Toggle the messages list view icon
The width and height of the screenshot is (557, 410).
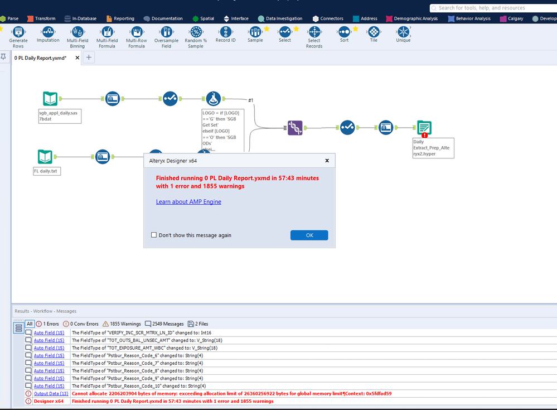click(18, 327)
